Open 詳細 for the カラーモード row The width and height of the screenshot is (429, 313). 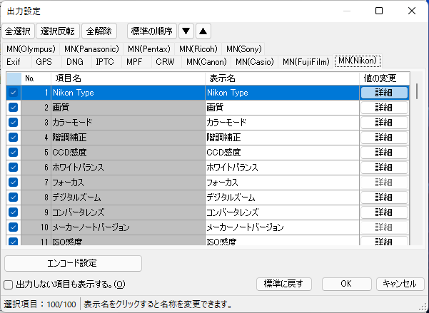click(x=384, y=123)
